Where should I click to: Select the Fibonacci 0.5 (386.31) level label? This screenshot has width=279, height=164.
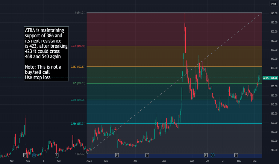[x=79, y=83]
